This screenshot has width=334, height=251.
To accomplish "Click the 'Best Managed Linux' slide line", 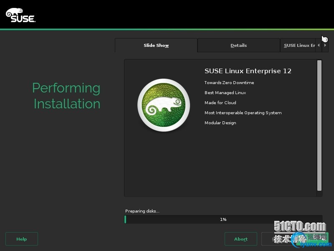I will [x=225, y=93].
